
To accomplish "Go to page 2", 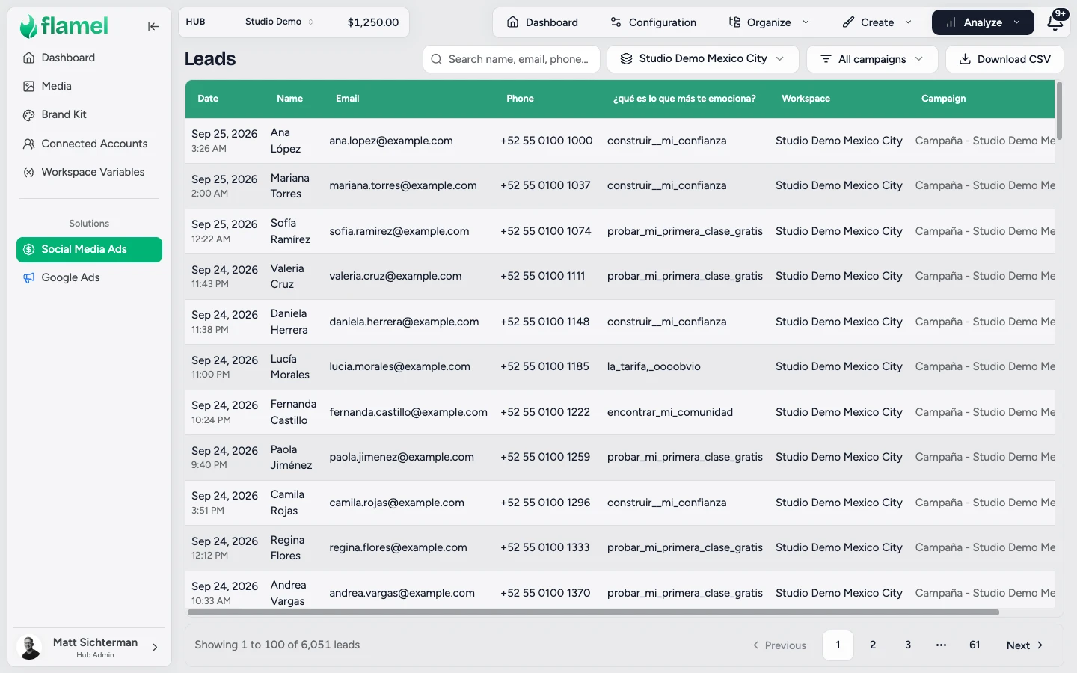I will (873, 645).
